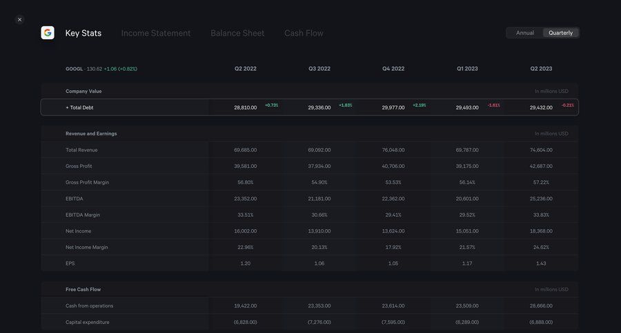Click the Q2 2023 column header

[541, 69]
